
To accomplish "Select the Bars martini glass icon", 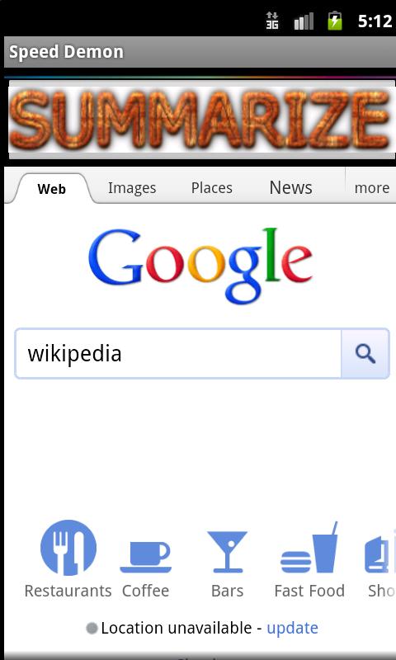I will click(227, 551).
